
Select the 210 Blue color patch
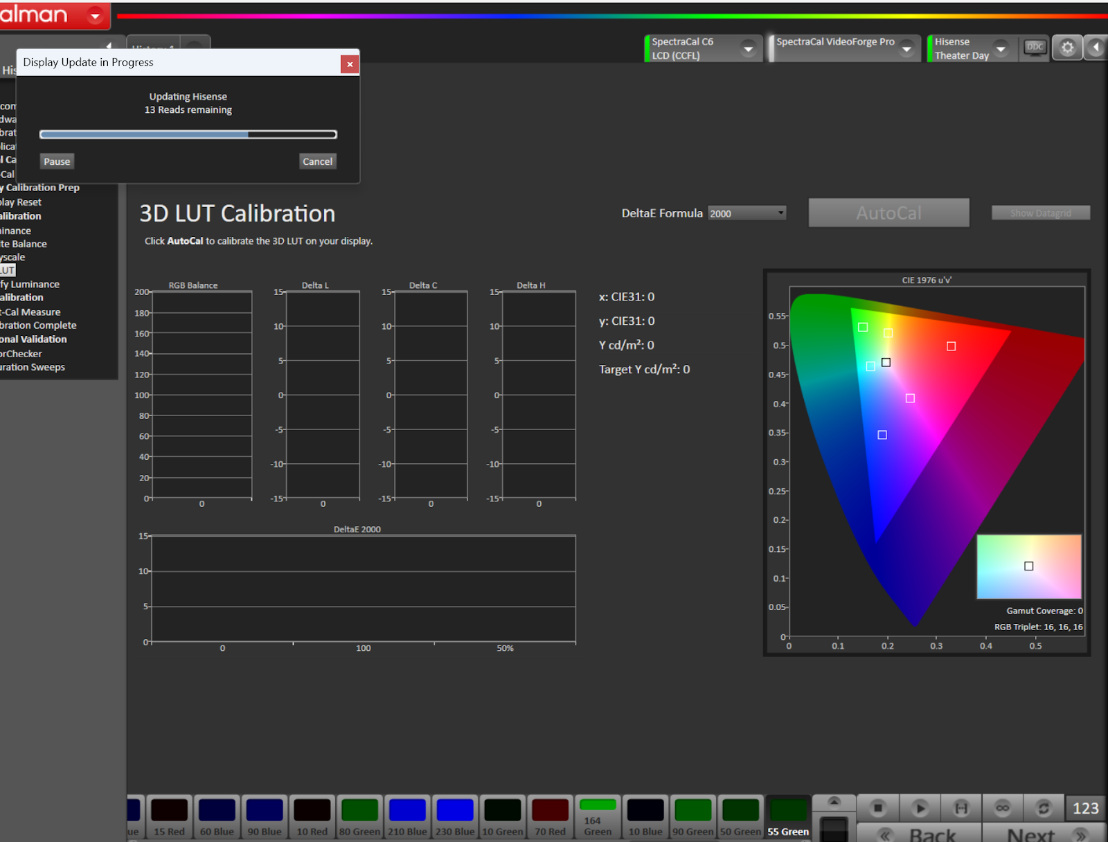click(407, 817)
